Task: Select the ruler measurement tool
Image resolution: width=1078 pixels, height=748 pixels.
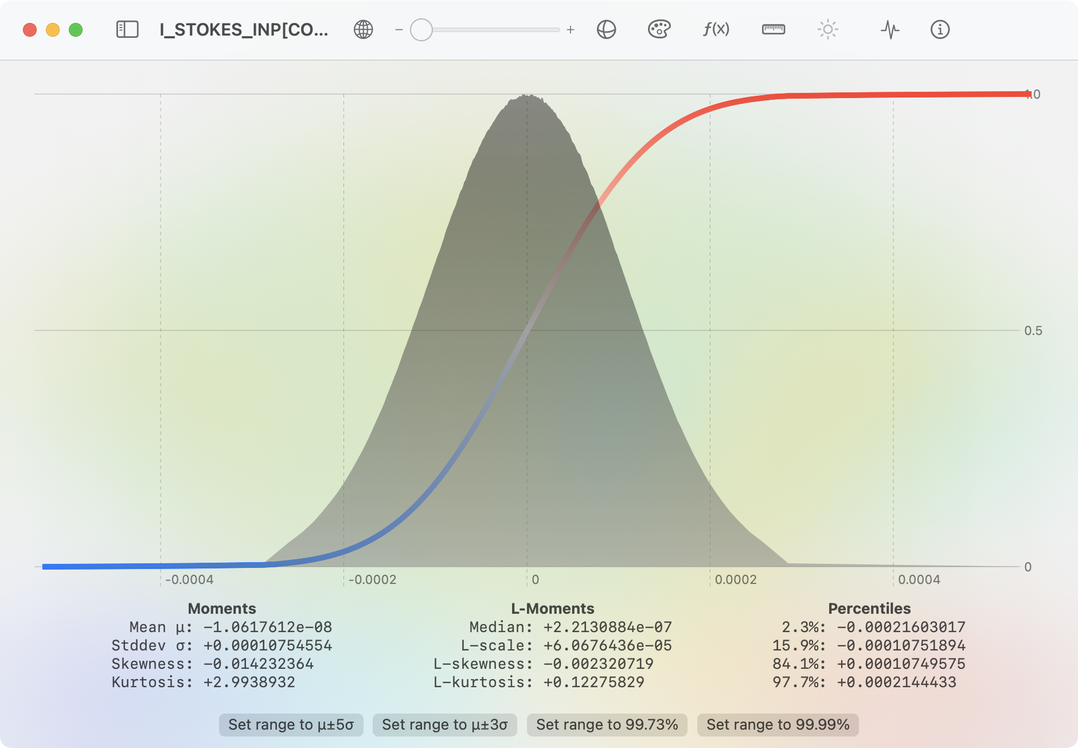Action: point(773,29)
